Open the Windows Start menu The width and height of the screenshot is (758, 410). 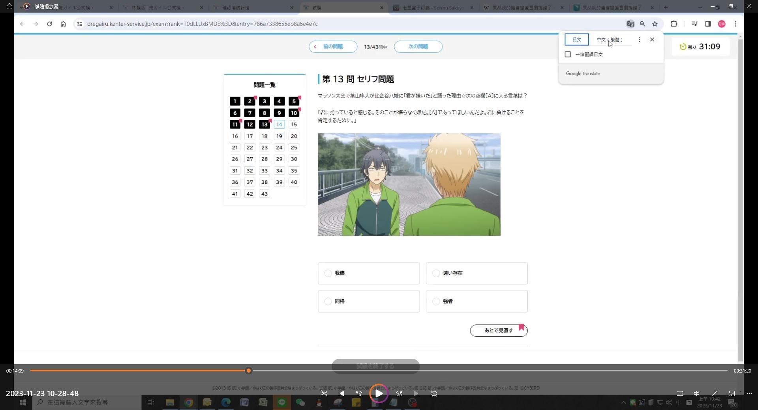pos(23,403)
